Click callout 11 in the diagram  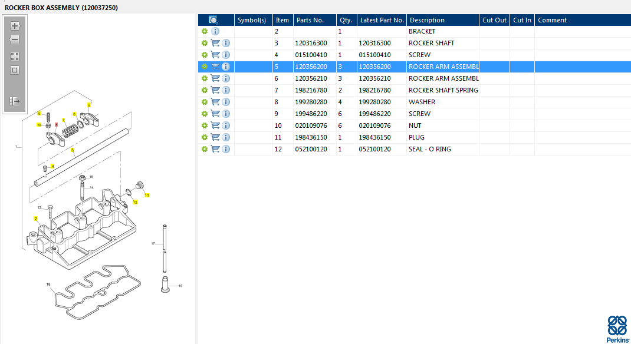click(x=147, y=195)
